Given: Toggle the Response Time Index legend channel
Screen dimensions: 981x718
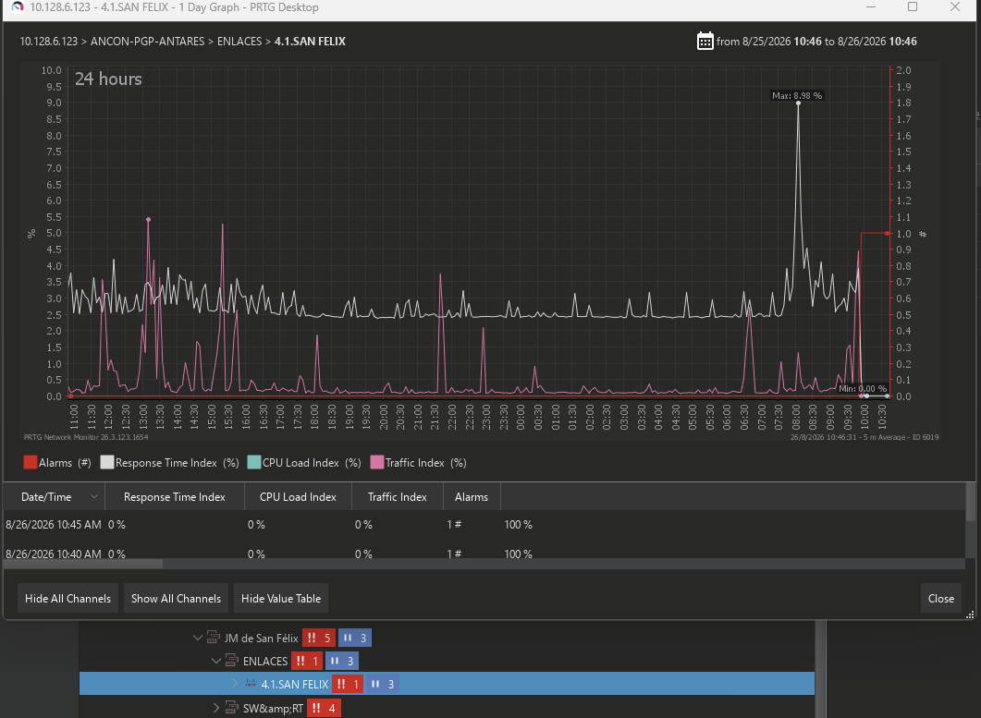Looking at the screenshot, I should (169, 463).
